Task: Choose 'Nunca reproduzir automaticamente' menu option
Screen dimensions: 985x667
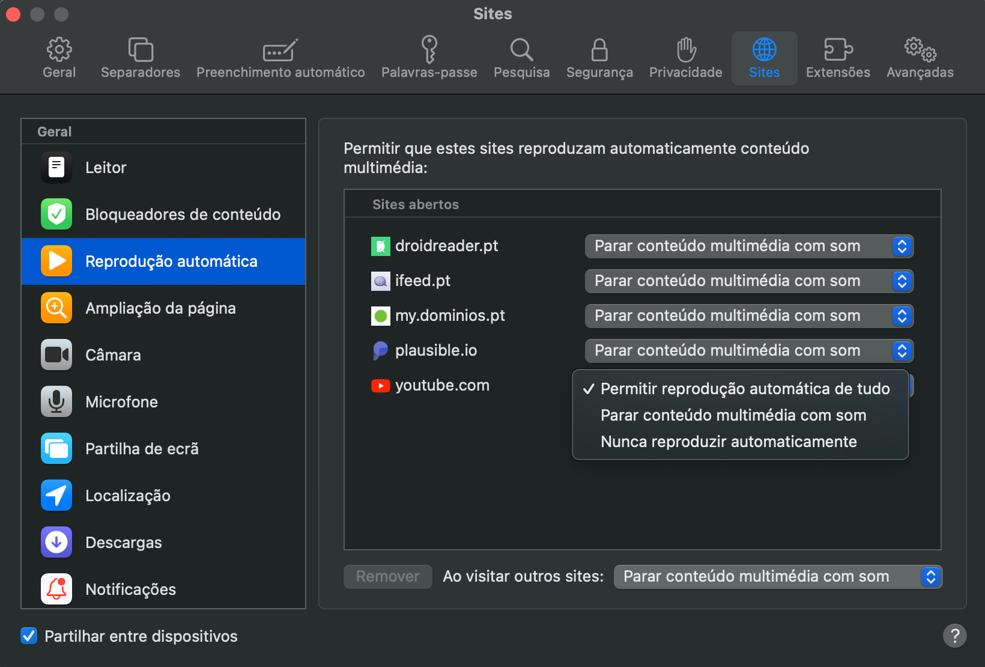Action: tap(729, 442)
